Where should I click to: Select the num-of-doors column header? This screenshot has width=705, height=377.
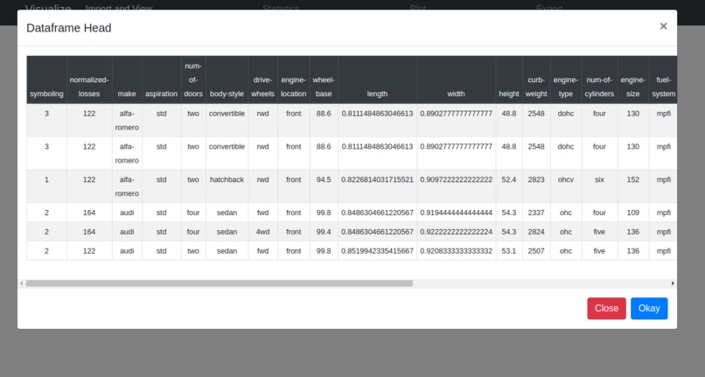[x=193, y=80]
